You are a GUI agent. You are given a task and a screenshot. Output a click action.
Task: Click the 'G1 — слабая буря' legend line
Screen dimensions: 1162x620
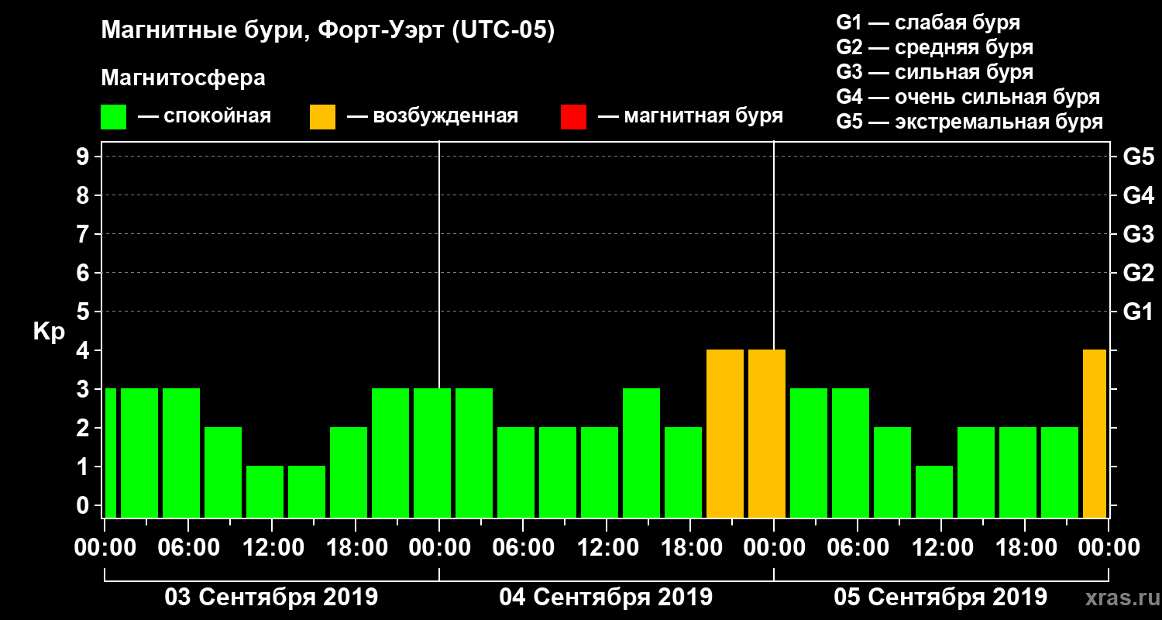[x=928, y=22]
